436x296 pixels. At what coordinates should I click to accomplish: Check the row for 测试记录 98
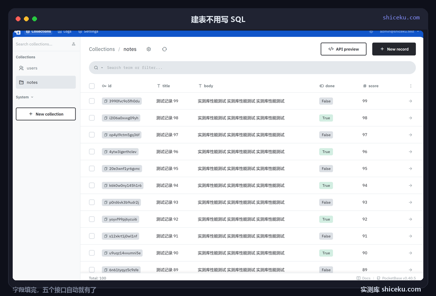(x=92, y=118)
